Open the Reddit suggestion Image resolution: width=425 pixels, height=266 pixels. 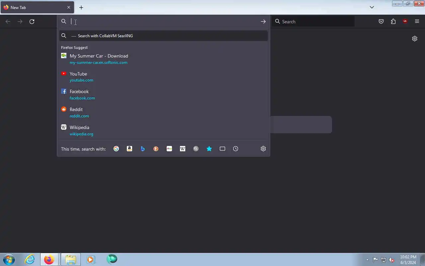[x=163, y=112]
